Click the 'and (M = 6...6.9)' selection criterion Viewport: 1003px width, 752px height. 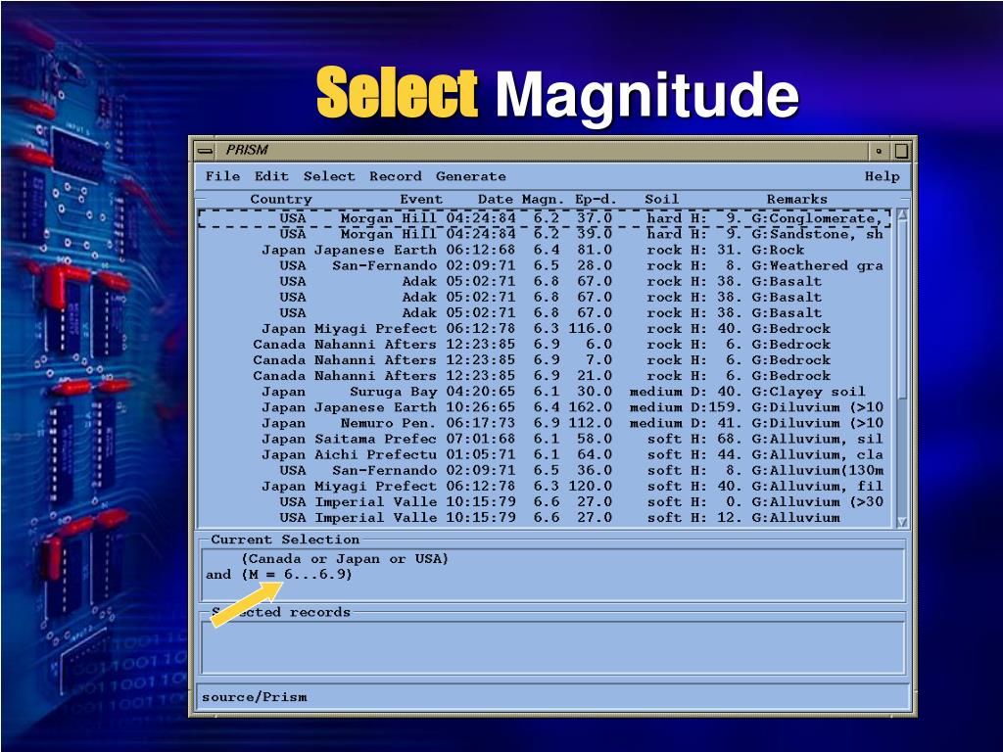pos(279,574)
